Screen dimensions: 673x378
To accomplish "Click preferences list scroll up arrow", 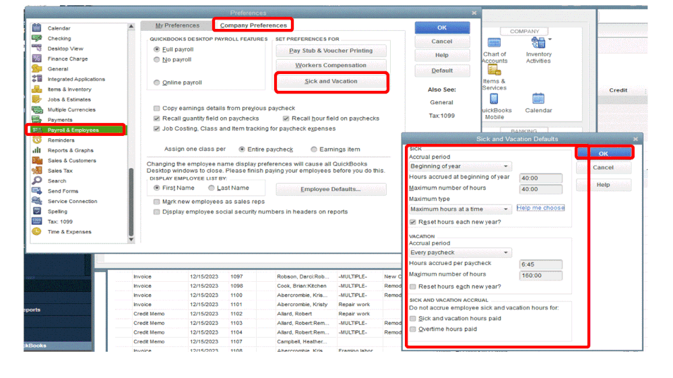I will (x=131, y=27).
